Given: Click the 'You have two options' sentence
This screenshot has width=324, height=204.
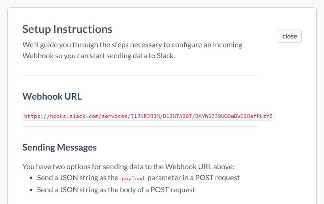Looking at the screenshot, I should 128,167.
